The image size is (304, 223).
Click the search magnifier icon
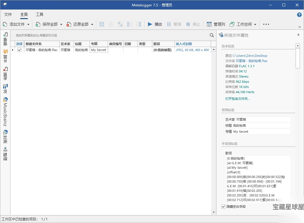[212, 35]
